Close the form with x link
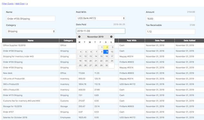Image resolution: width=204 pixels, height=120 pixels. [x=27, y=4]
